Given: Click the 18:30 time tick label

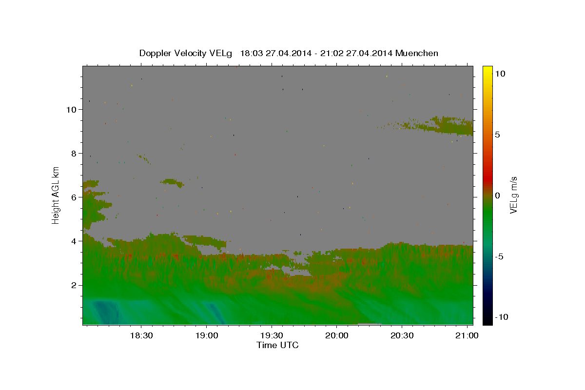Looking at the screenshot, I should [141, 336].
